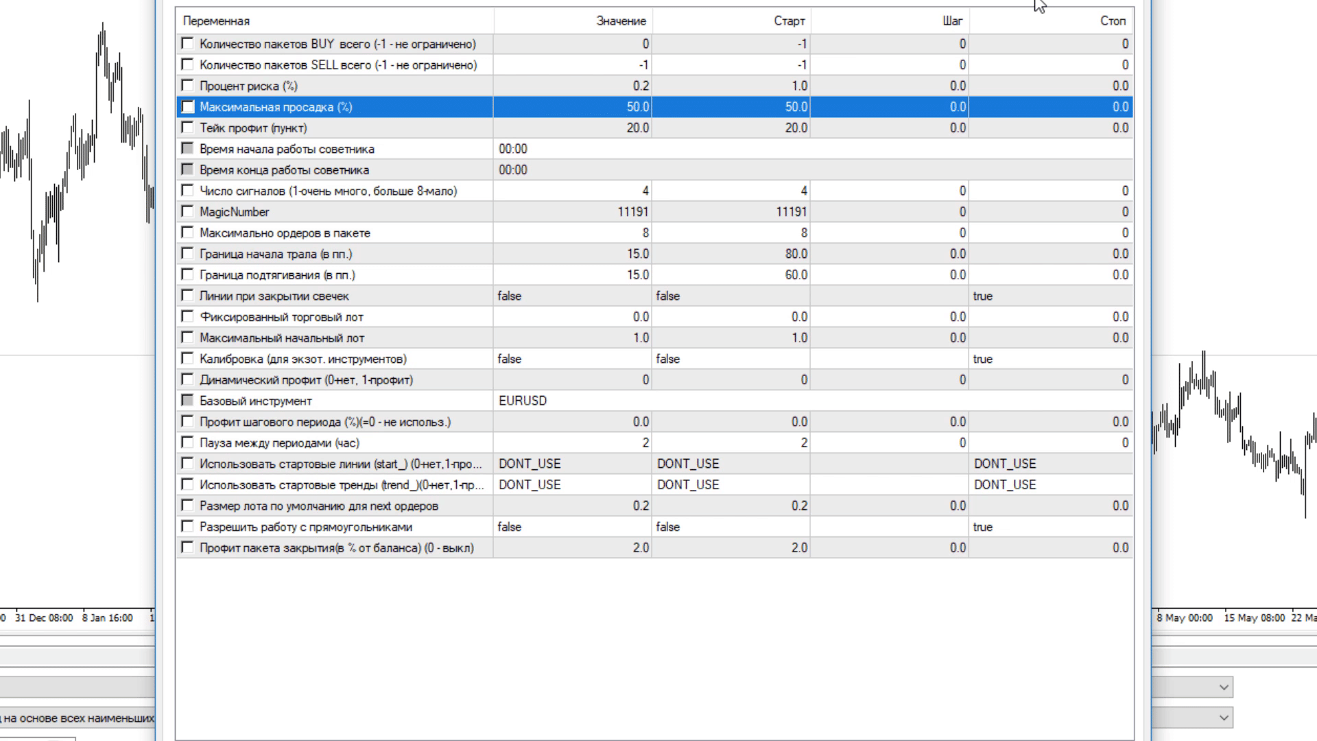Click value 0.2 of Размер лота по умолчанию
Viewport: 1317px width, 741px height.
click(573, 506)
